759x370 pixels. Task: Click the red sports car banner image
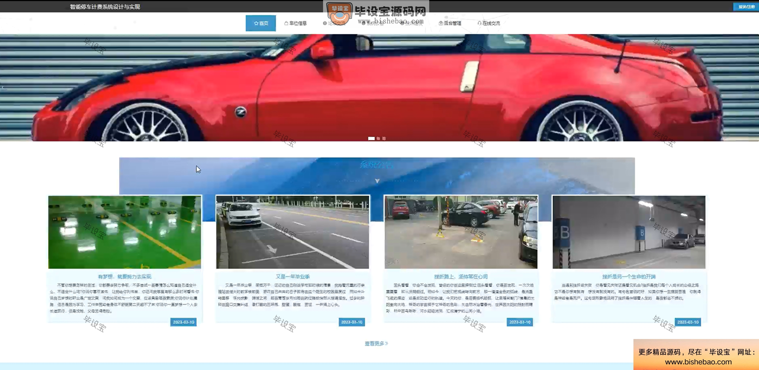pos(379,88)
